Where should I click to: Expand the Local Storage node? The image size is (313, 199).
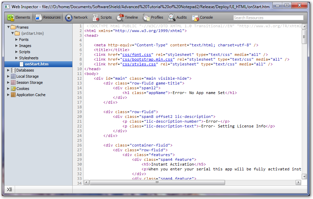pyautogui.click(x=9, y=76)
